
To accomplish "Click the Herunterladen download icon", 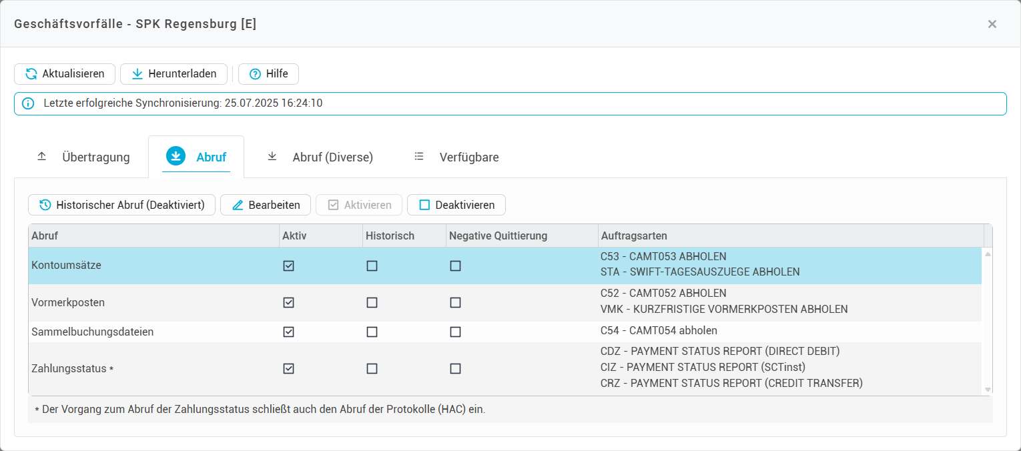I will [137, 74].
